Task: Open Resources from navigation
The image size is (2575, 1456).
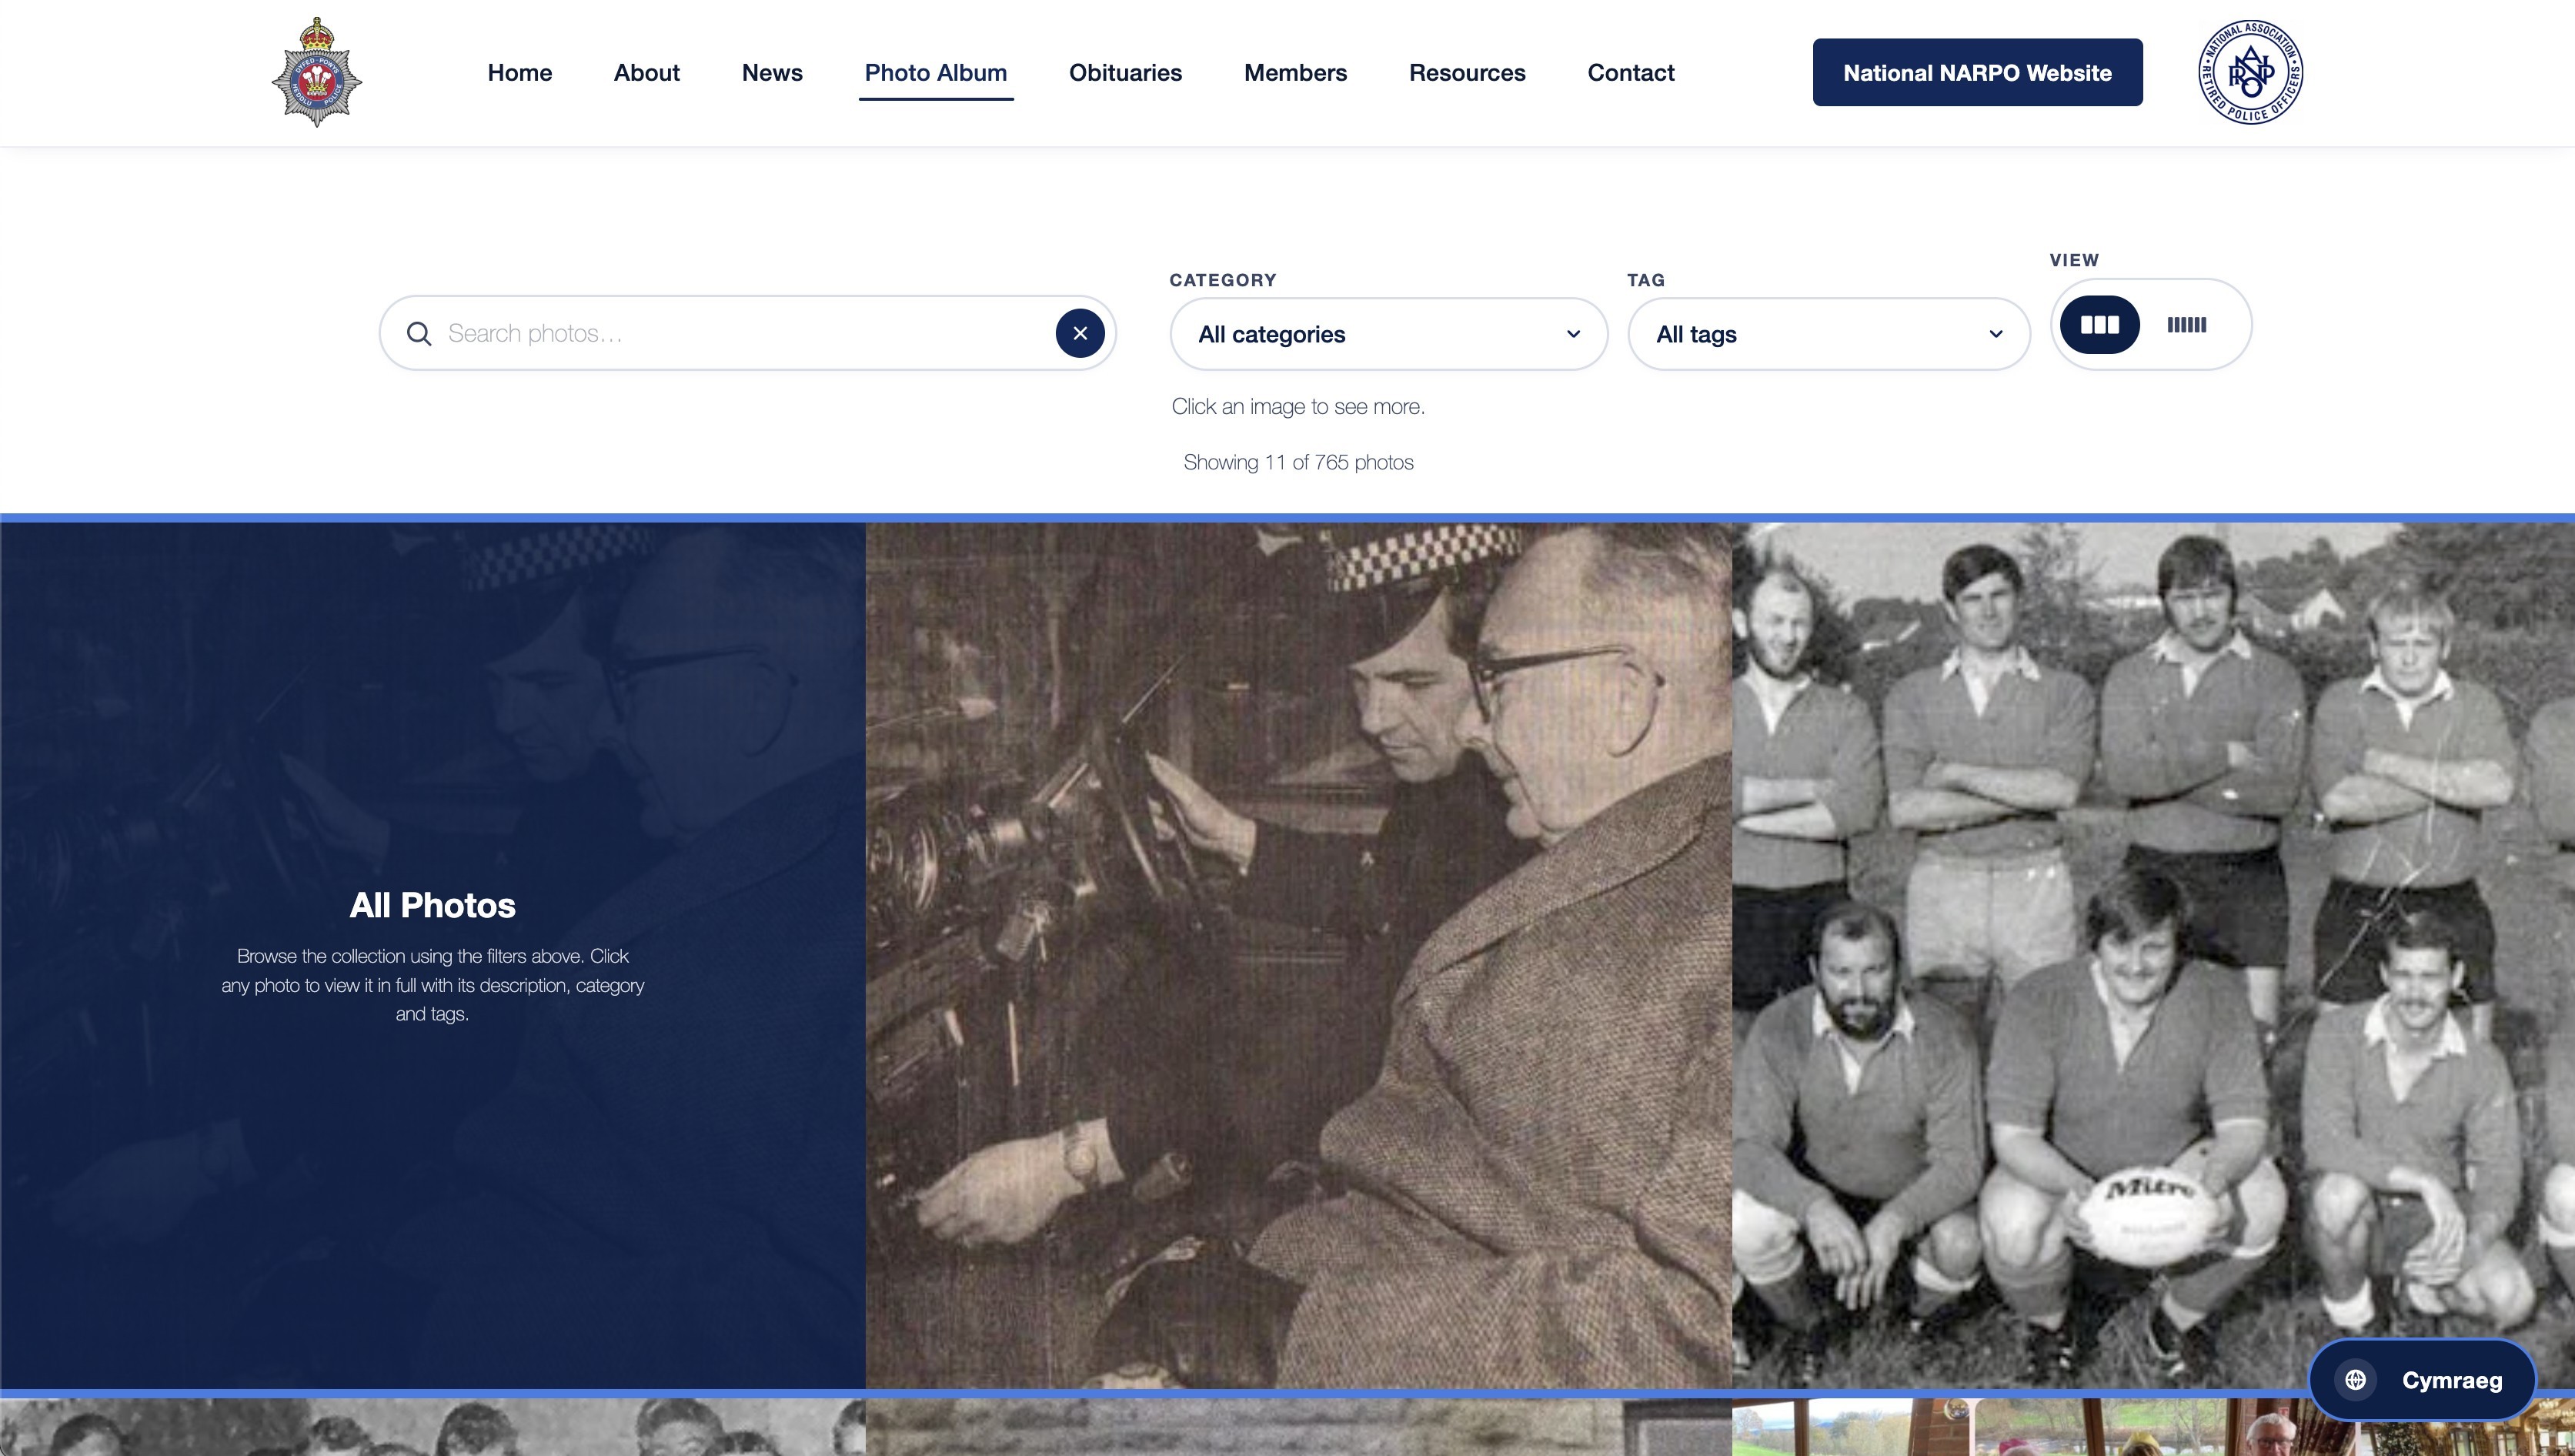Action: click(x=1467, y=73)
